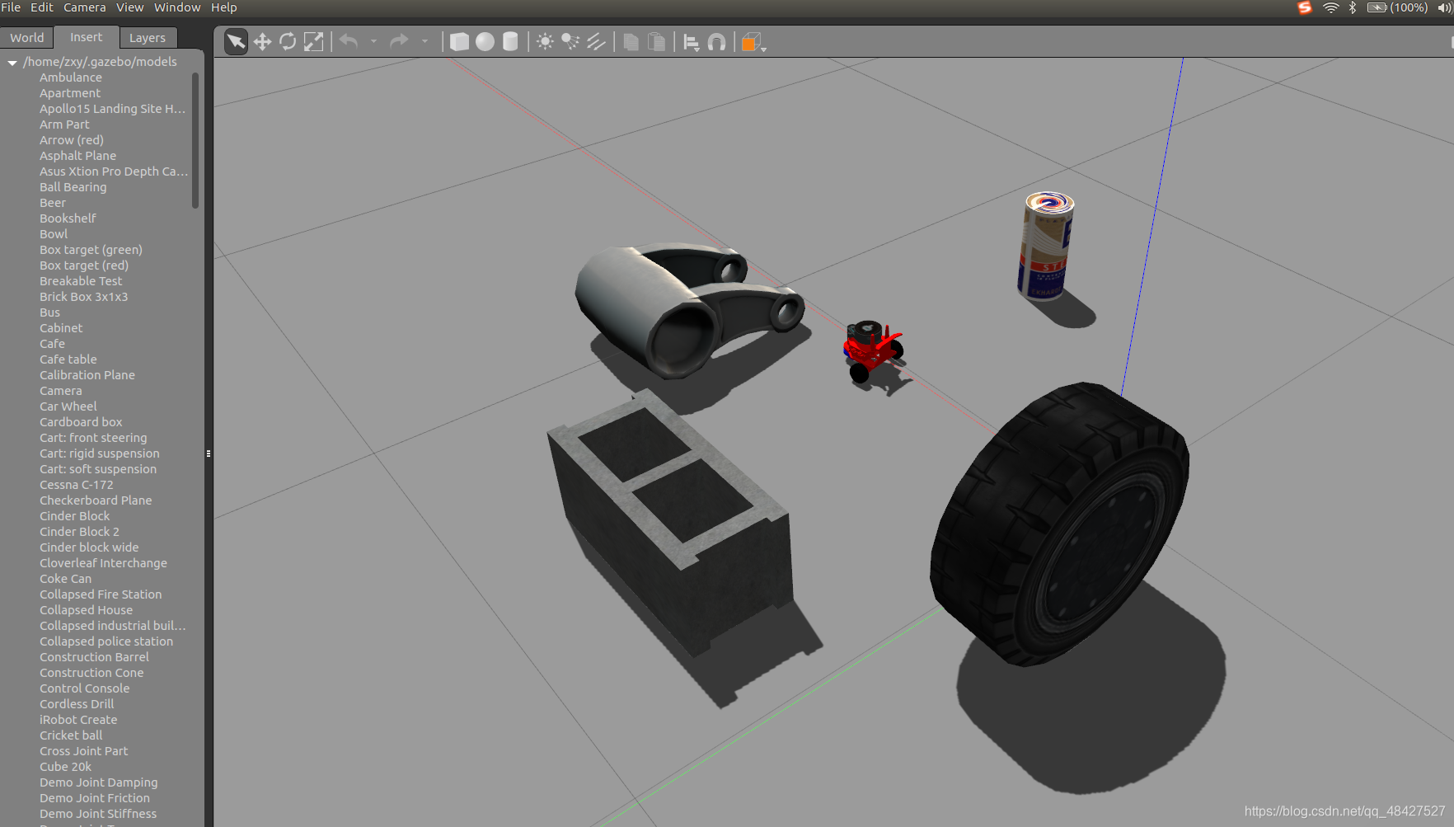
Task: Open the Bluetooth indicator in tray
Action: (1353, 7)
